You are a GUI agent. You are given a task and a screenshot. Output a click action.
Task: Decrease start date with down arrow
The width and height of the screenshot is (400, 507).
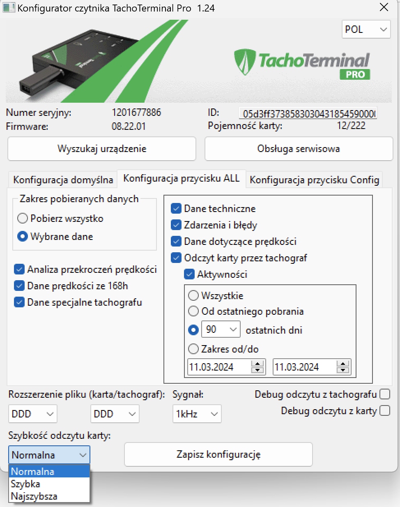click(257, 370)
